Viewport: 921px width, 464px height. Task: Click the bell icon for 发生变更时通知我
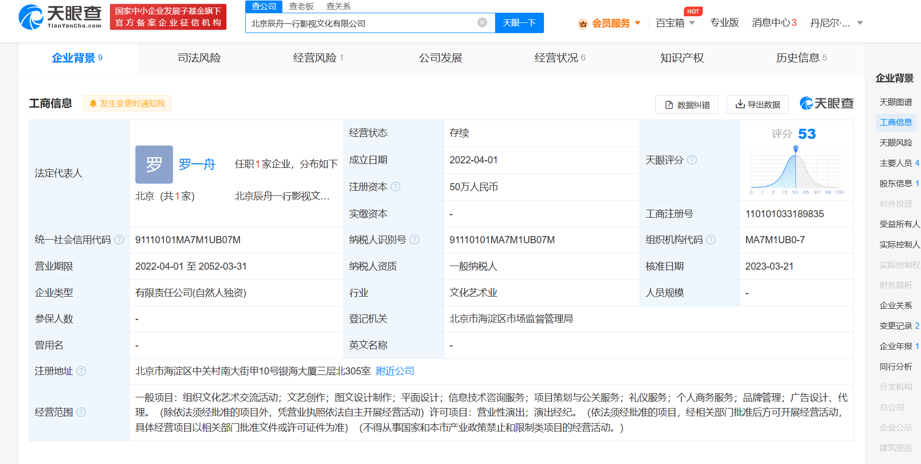pyautogui.click(x=93, y=103)
